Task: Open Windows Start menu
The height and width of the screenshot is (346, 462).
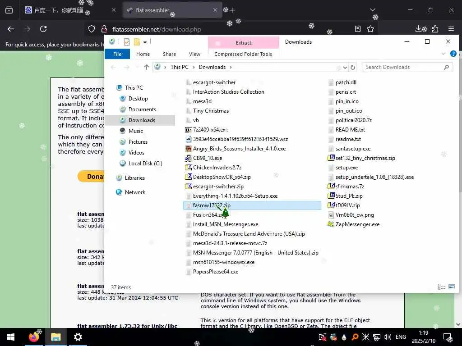Action: [x=11, y=337]
